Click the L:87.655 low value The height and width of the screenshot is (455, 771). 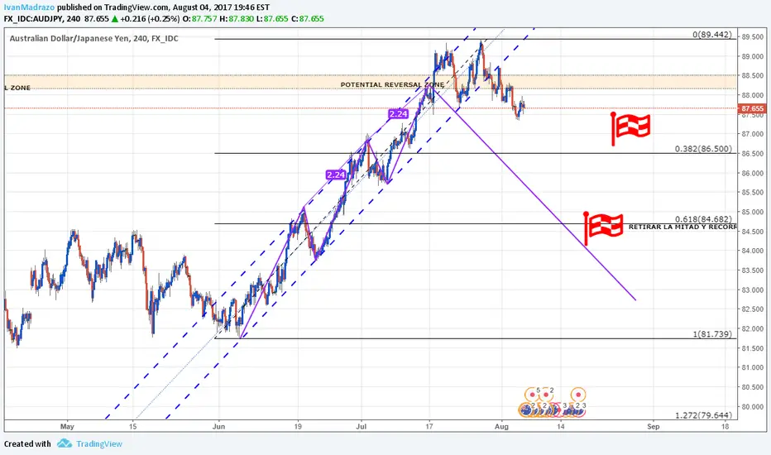coord(272,19)
